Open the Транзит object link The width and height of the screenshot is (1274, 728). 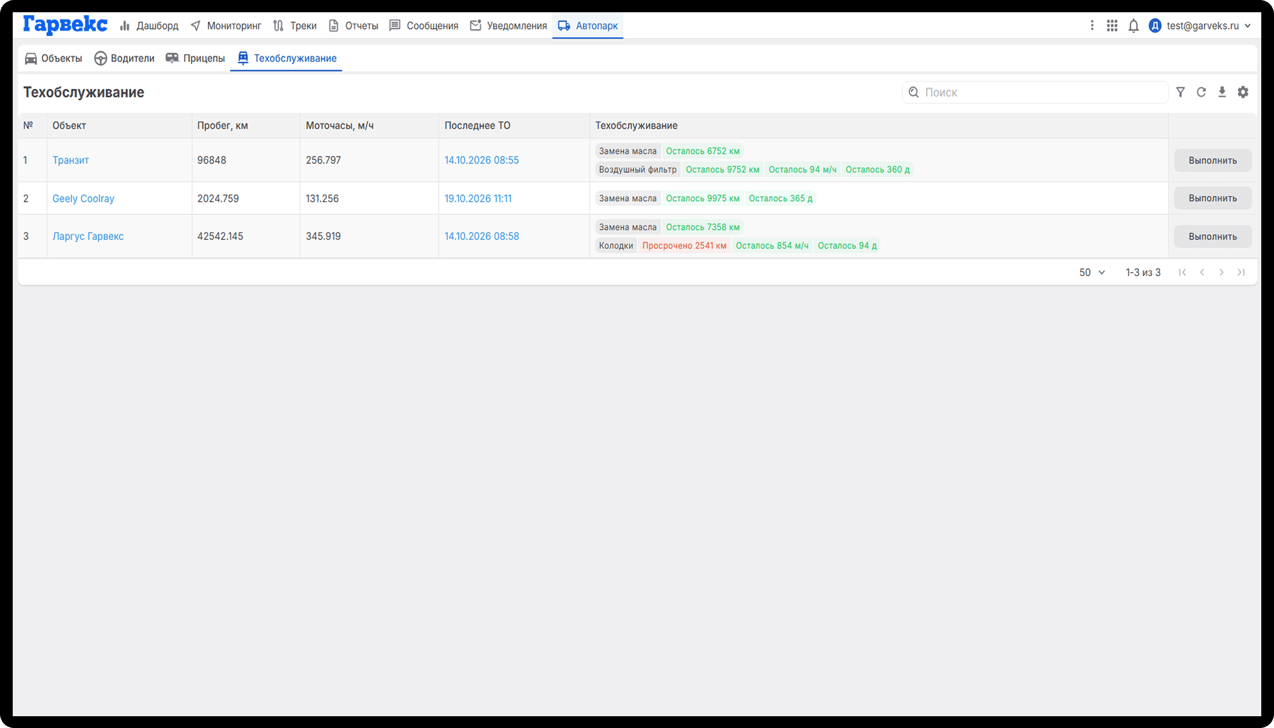point(71,160)
